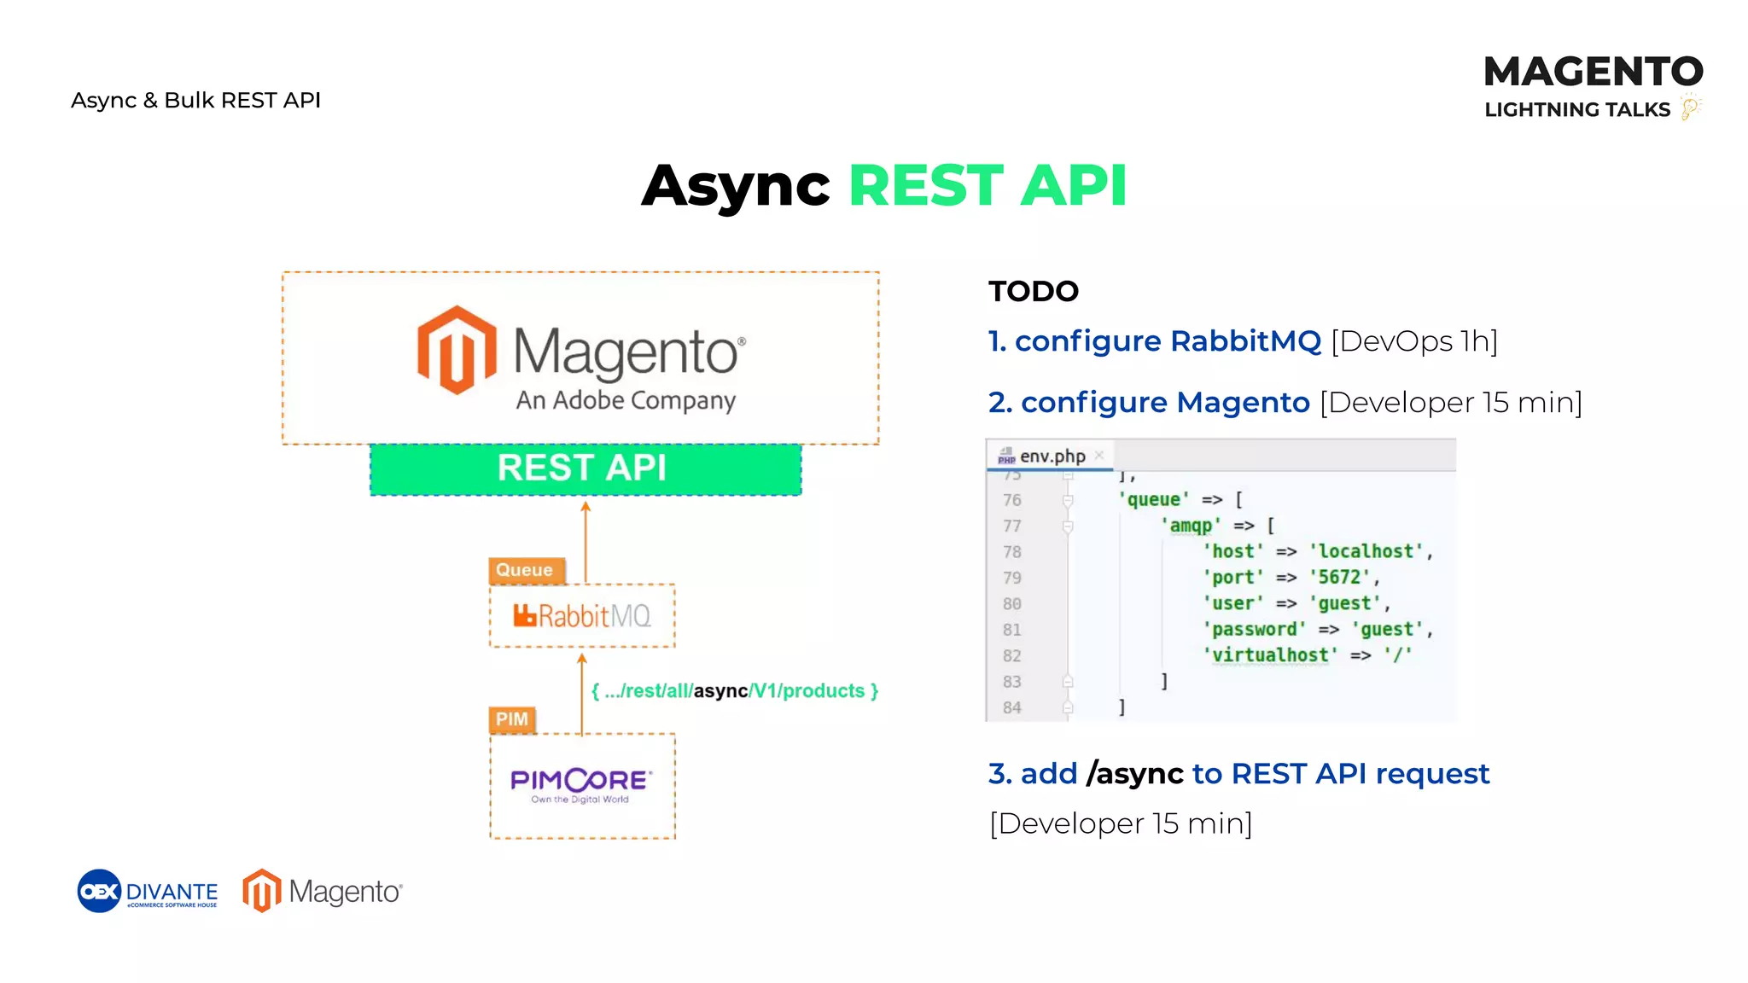The image size is (1748, 983).
Task: Click the large Magento hexagon logo icon
Action: click(457, 351)
